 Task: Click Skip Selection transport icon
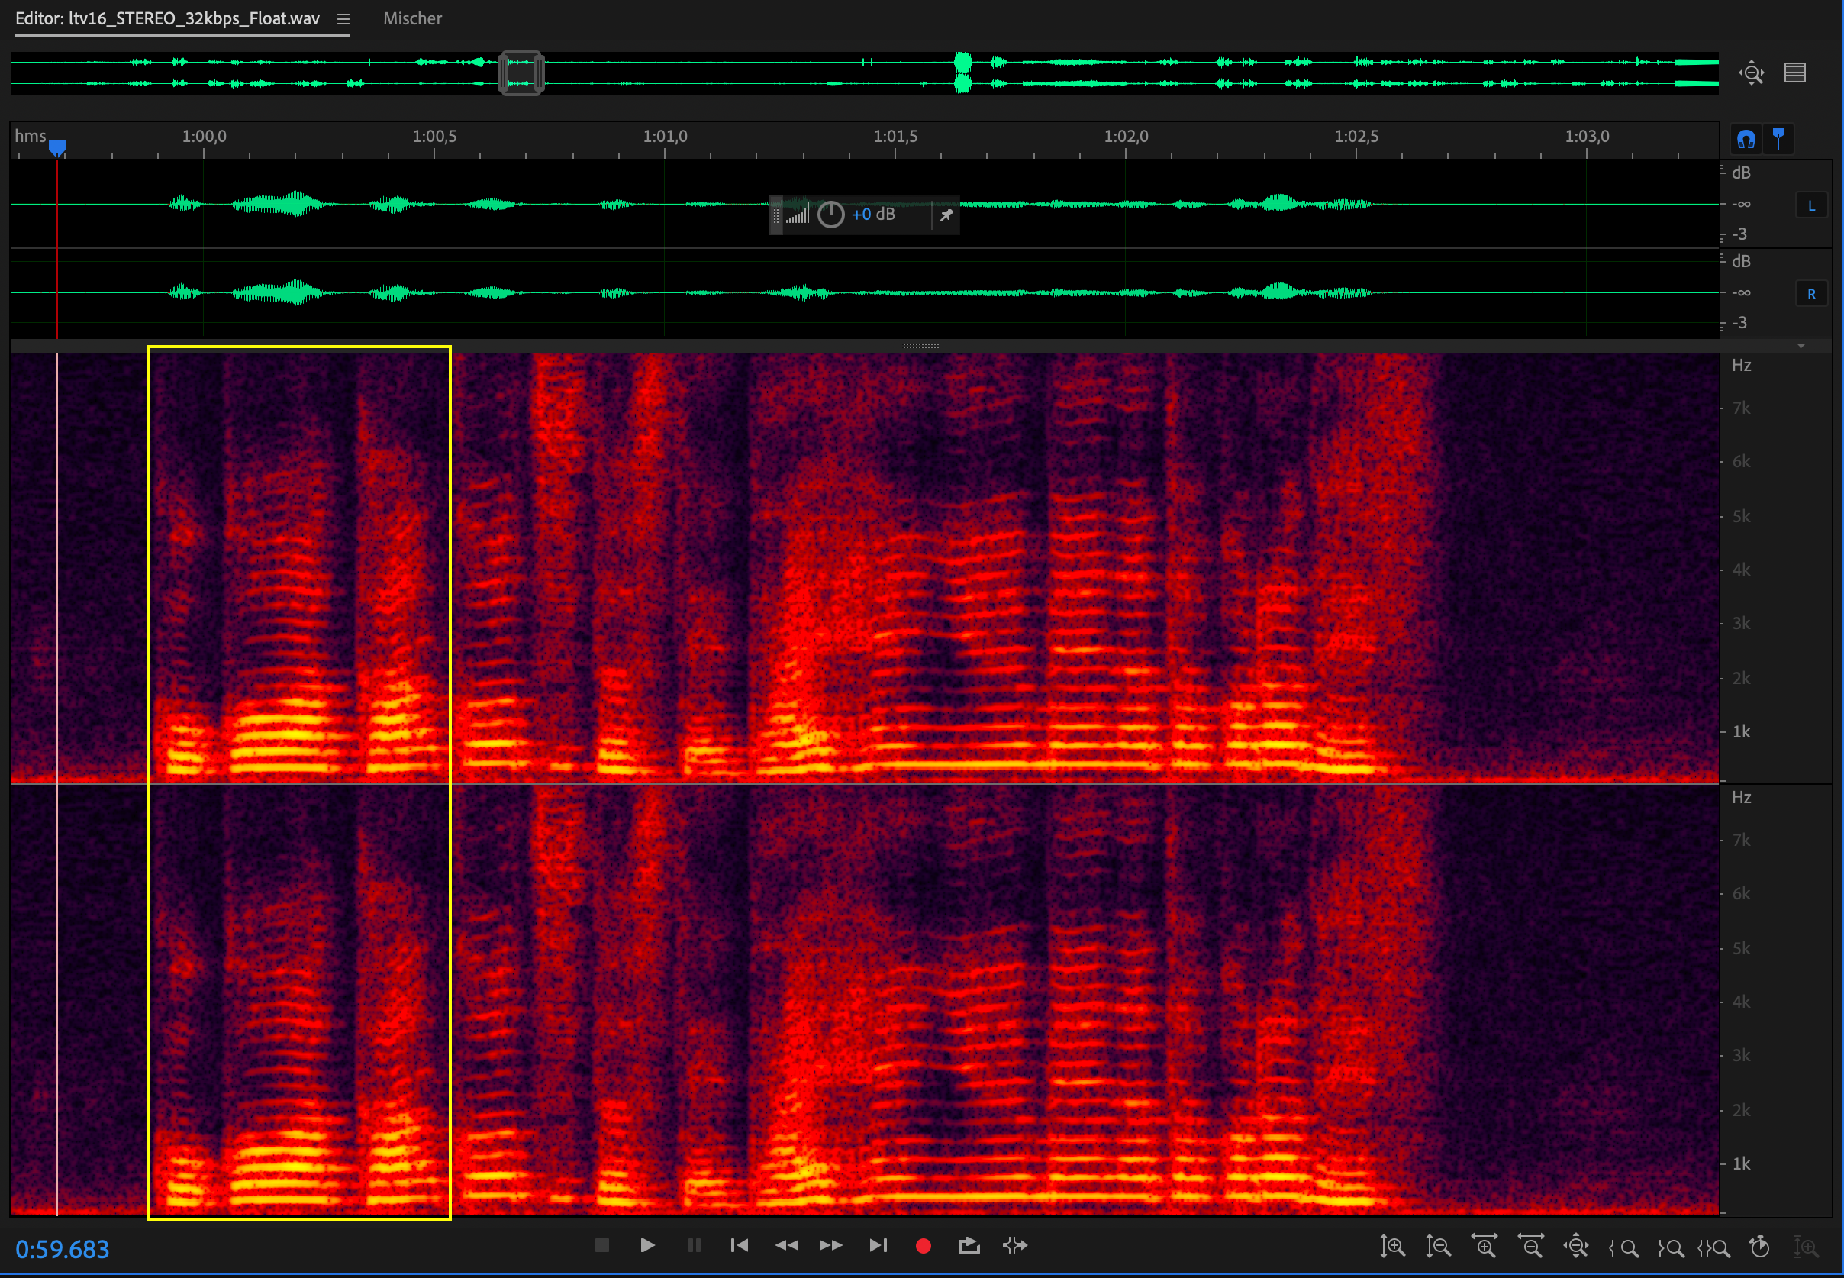click(1015, 1245)
